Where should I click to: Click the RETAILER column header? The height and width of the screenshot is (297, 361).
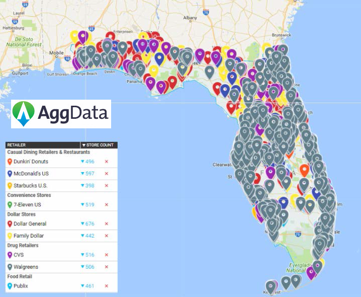[43, 145]
